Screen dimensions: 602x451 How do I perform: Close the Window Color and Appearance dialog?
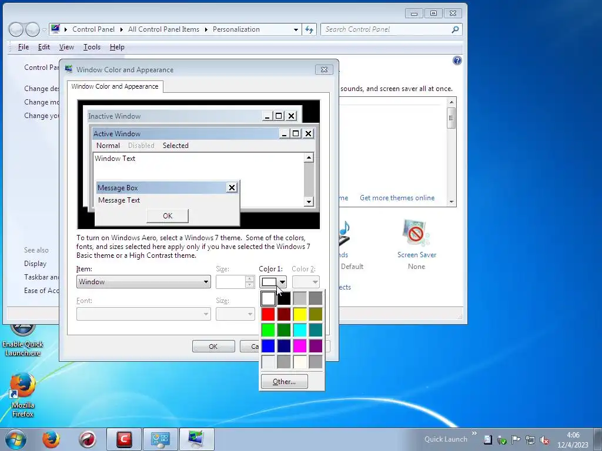[x=324, y=69]
